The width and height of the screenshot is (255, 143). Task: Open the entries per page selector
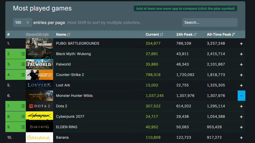pyautogui.click(x=22, y=22)
